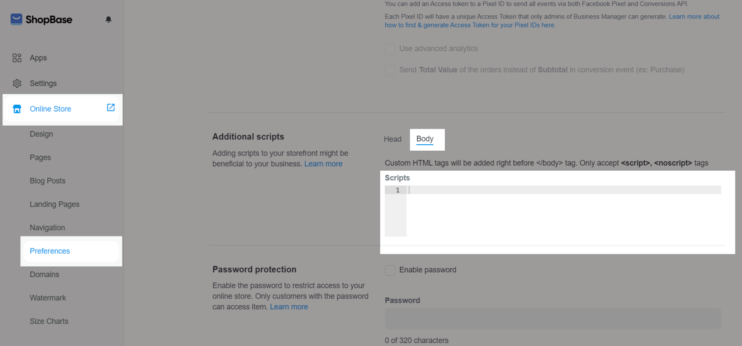Select the Body scripts tab
Screen dimensions: 742x346
(x=425, y=139)
